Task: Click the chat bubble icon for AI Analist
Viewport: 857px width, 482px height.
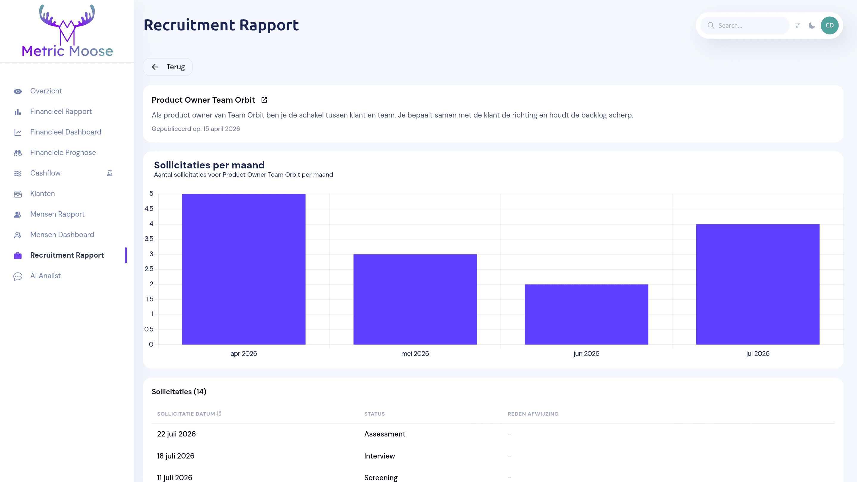Action: coord(18,276)
